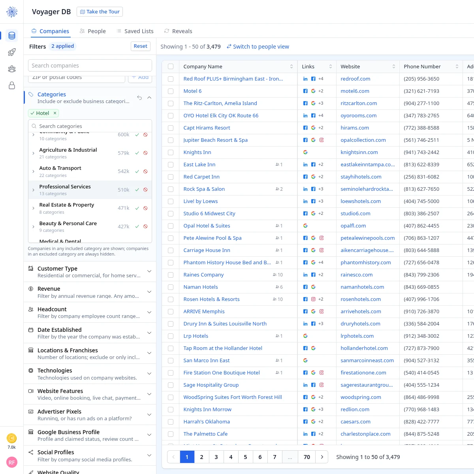Open LinkedIn link for Sage Hospitality Group
474x474 pixels.
click(305, 385)
